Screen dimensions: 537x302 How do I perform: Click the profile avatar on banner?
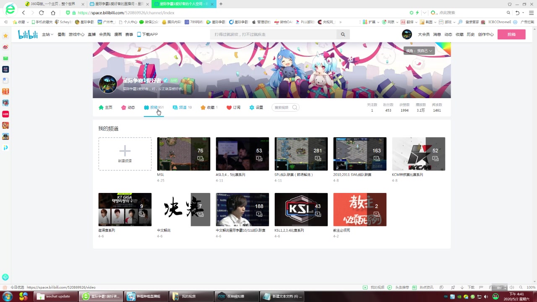[108, 84]
